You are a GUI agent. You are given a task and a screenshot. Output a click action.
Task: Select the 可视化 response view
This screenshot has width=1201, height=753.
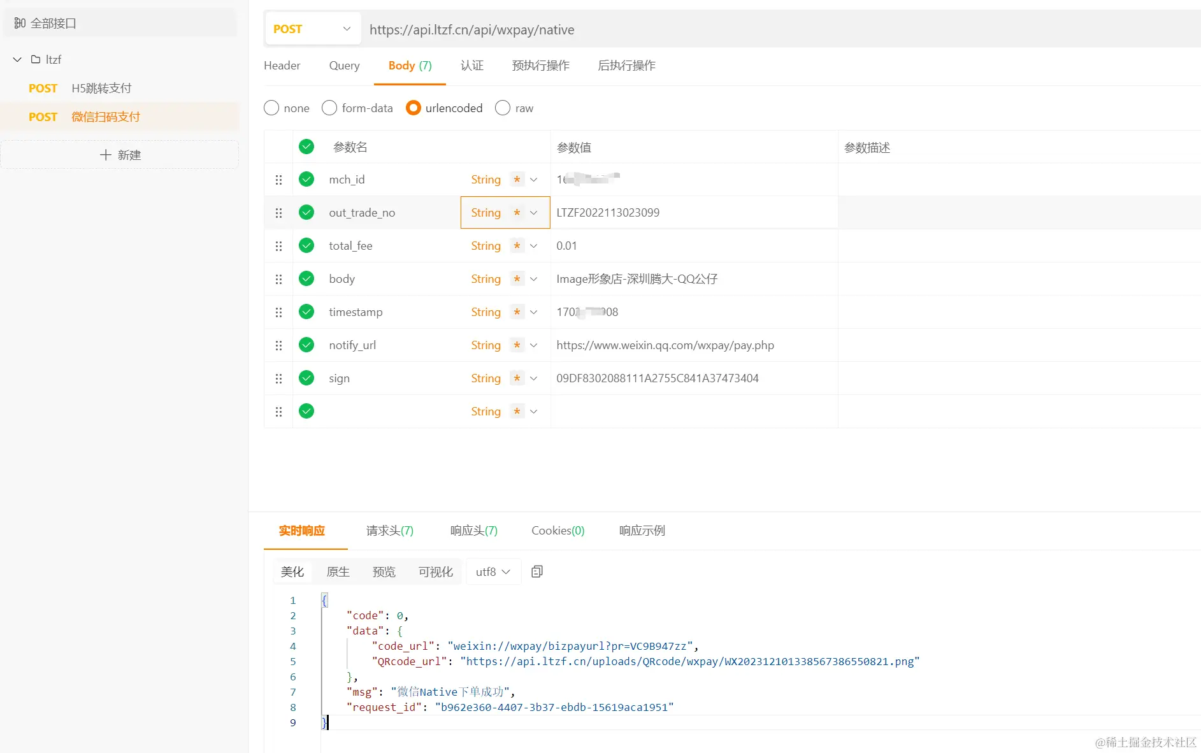click(x=436, y=571)
